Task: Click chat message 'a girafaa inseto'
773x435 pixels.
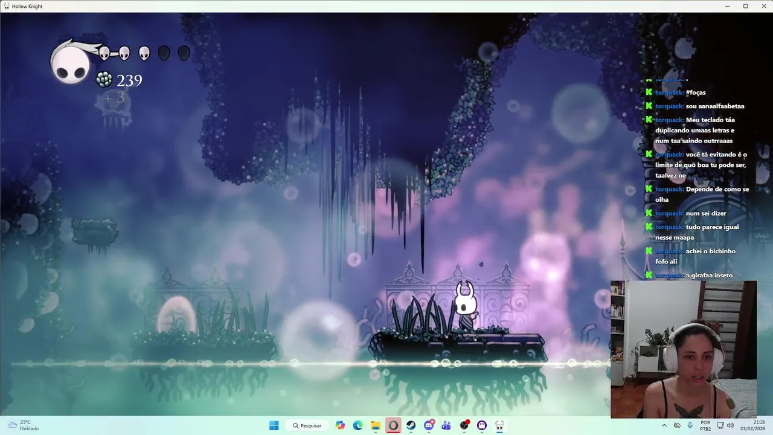Action: coord(709,275)
